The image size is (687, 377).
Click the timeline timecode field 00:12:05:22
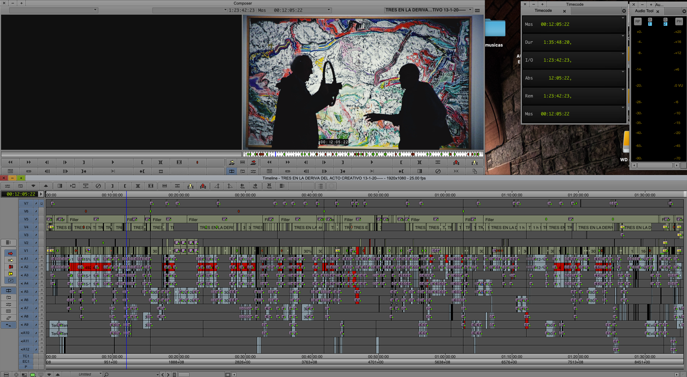click(x=20, y=194)
